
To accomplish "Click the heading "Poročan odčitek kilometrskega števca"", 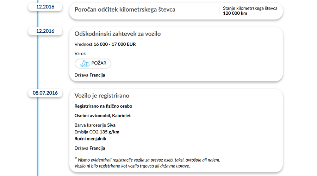I will coord(125,10).
